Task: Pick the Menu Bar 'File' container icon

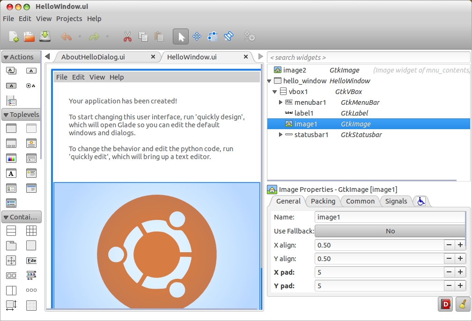Action: (31, 261)
